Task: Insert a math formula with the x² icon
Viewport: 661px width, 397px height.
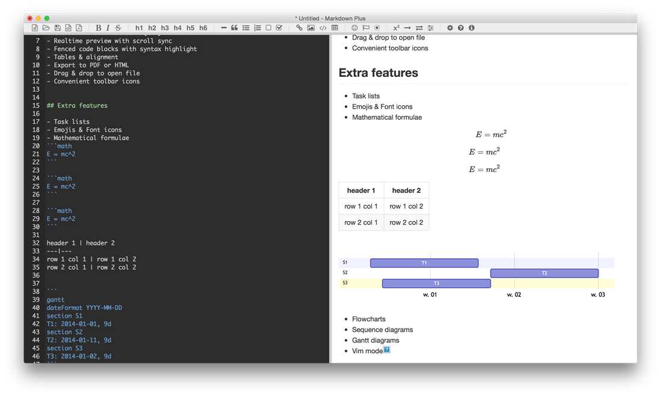Action: click(x=396, y=28)
